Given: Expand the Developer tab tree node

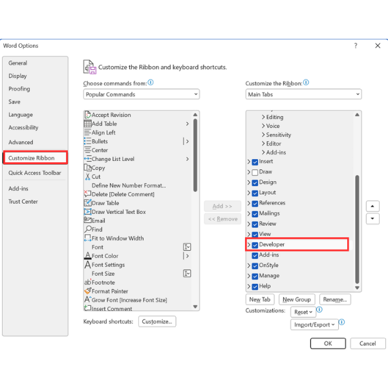Looking at the screenshot, I should click(x=249, y=244).
